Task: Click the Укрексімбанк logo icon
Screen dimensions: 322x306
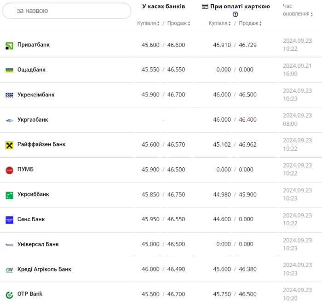Action: click(9, 95)
